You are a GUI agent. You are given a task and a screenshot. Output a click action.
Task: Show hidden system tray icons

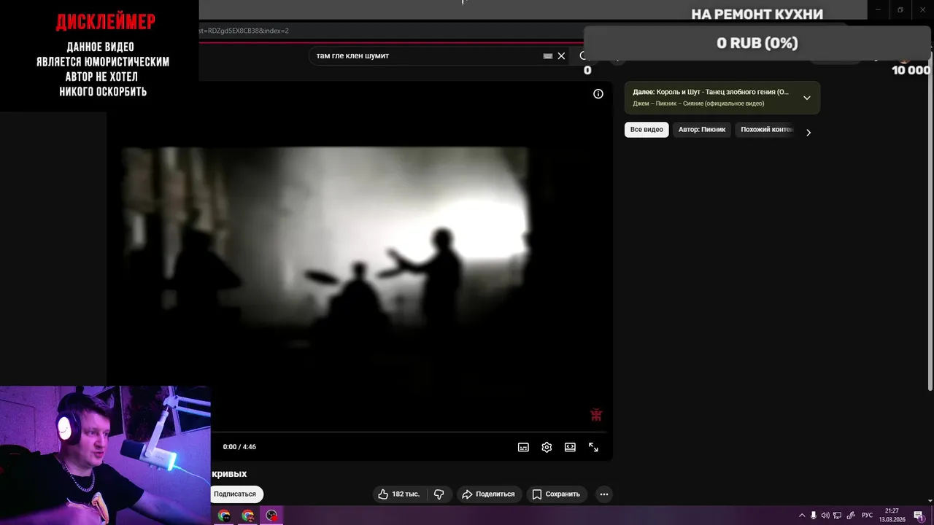(802, 516)
